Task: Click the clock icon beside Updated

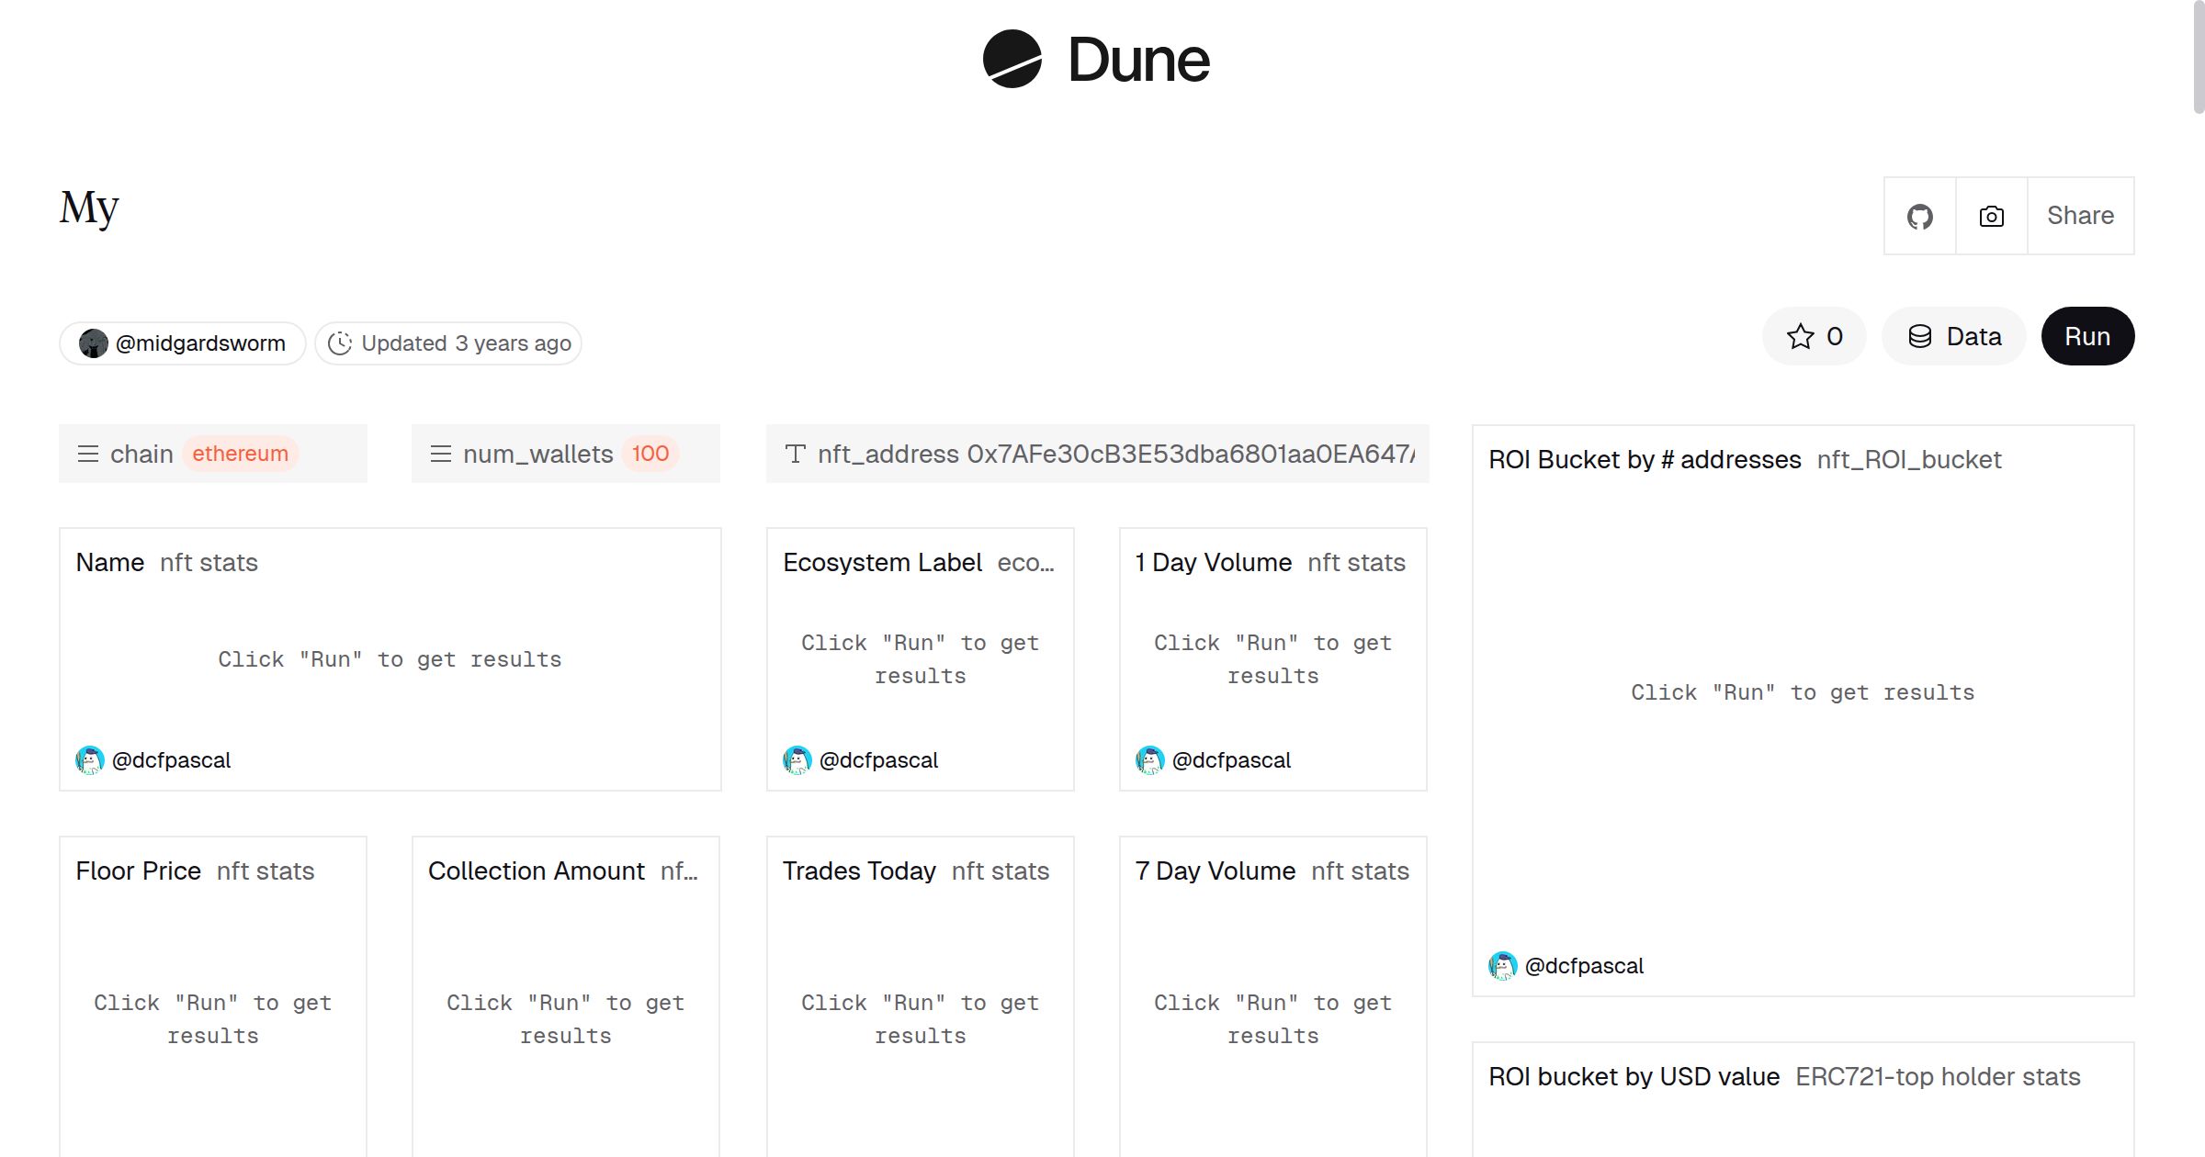Action: point(340,343)
